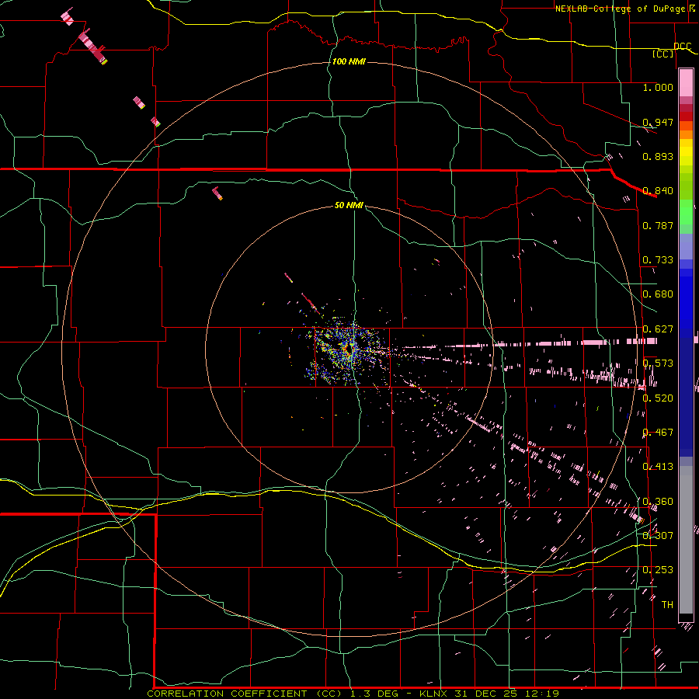Select the 0.307 scale value
This screenshot has height=699, width=699.
[658, 536]
